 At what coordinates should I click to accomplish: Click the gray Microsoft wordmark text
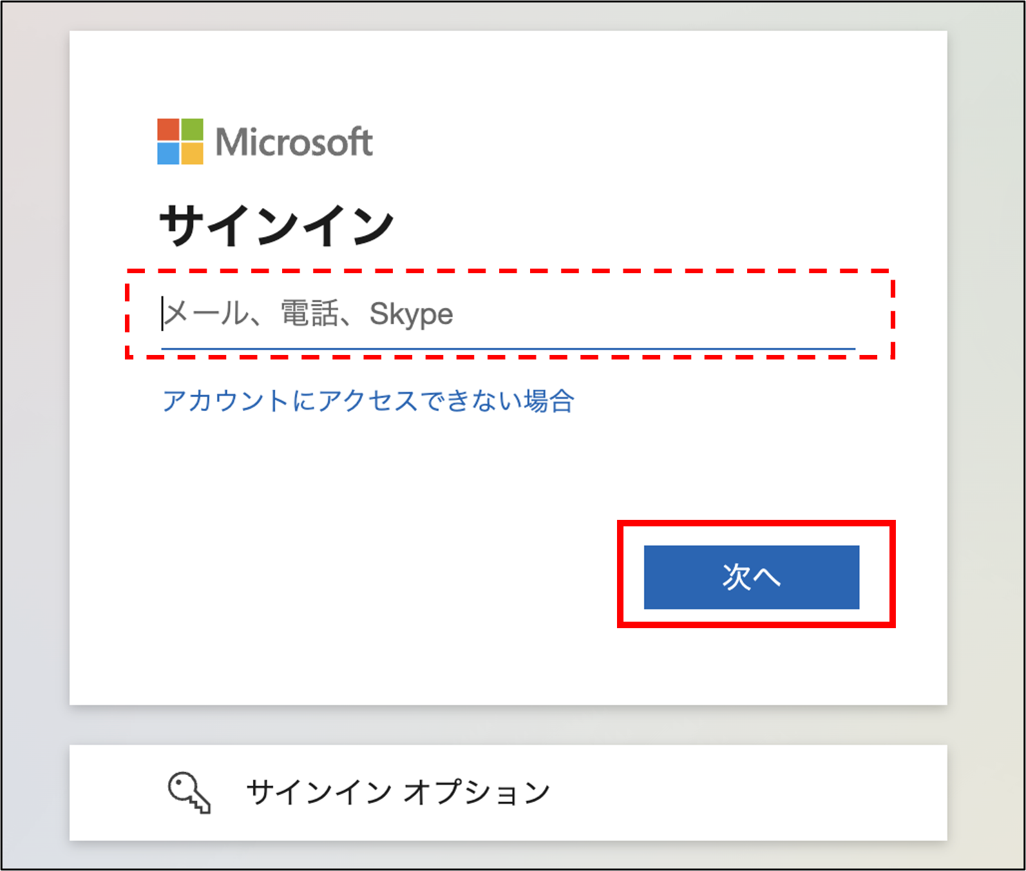(294, 142)
